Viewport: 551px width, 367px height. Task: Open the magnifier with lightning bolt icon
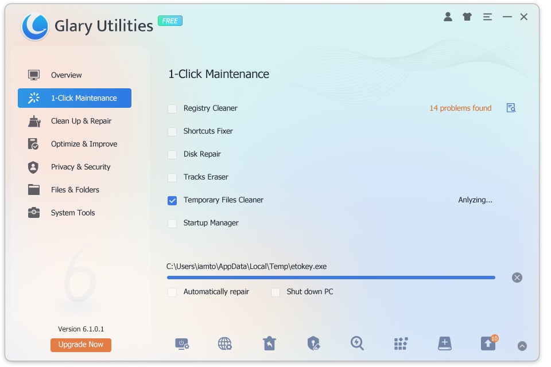tap(357, 343)
